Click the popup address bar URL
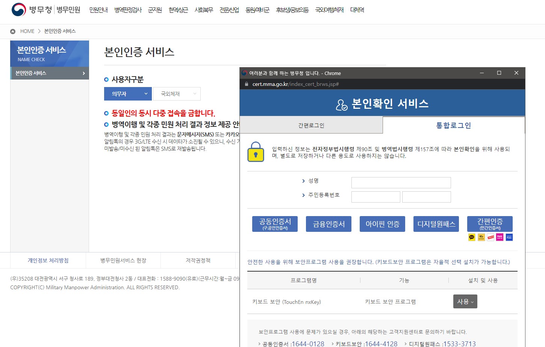545x347 pixels. pos(295,84)
